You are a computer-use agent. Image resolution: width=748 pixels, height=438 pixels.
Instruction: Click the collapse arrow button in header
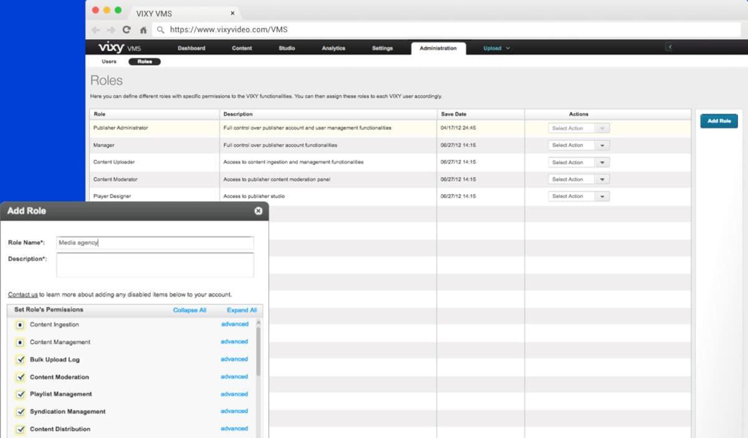pyautogui.click(x=669, y=47)
